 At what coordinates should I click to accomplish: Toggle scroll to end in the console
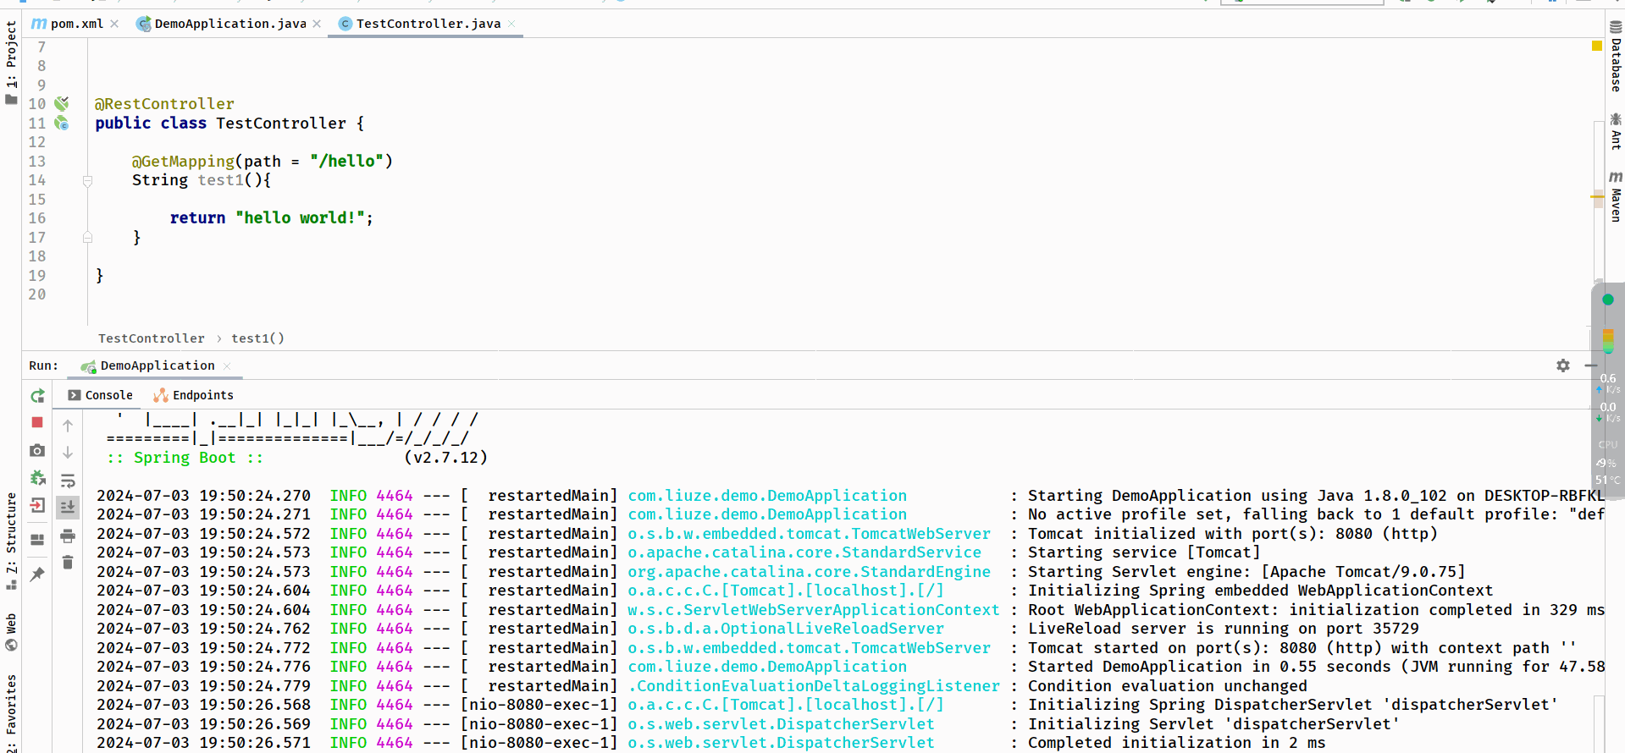click(x=68, y=507)
